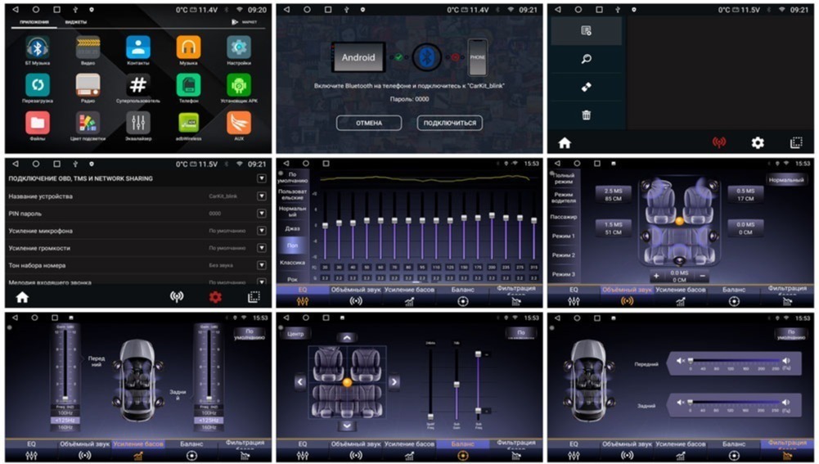The height and width of the screenshot is (464, 819).
Task: Tap back arrow on the launcher screen status bar
Action: [x=16, y=9]
